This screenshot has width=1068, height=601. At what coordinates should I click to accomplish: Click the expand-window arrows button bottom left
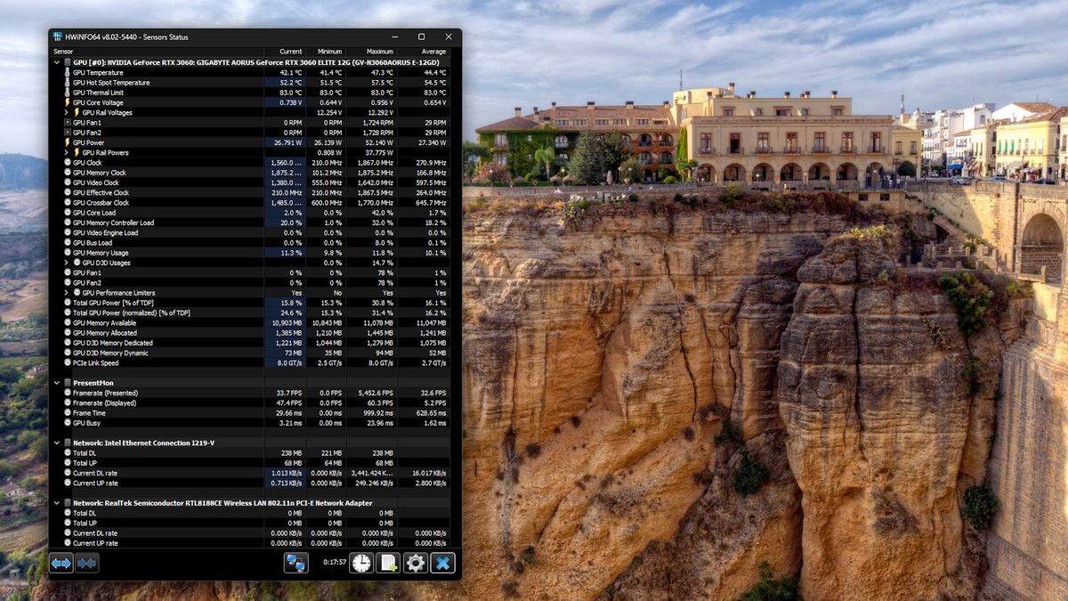pyautogui.click(x=60, y=563)
